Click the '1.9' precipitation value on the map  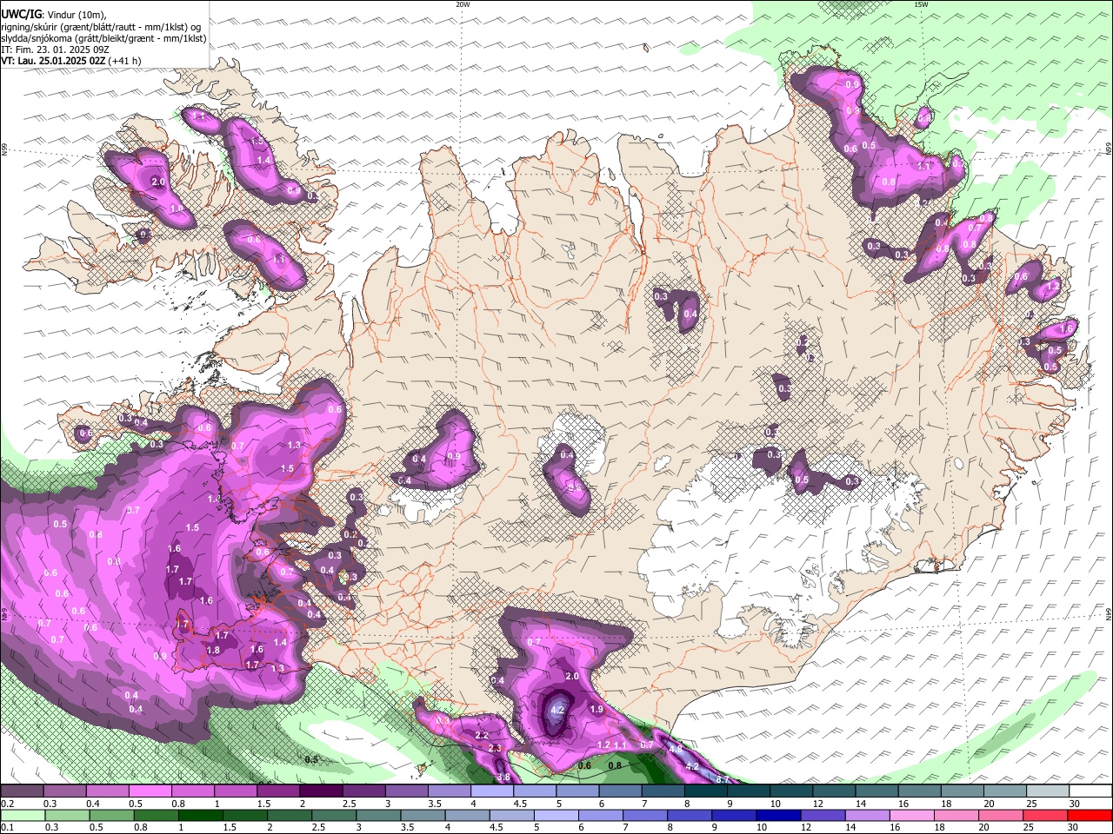tap(596, 709)
